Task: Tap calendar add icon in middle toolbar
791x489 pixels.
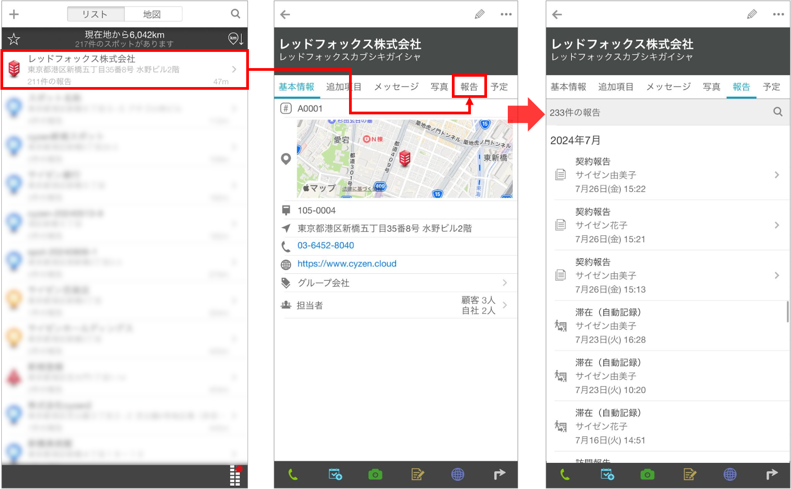Action: point(335,475)
